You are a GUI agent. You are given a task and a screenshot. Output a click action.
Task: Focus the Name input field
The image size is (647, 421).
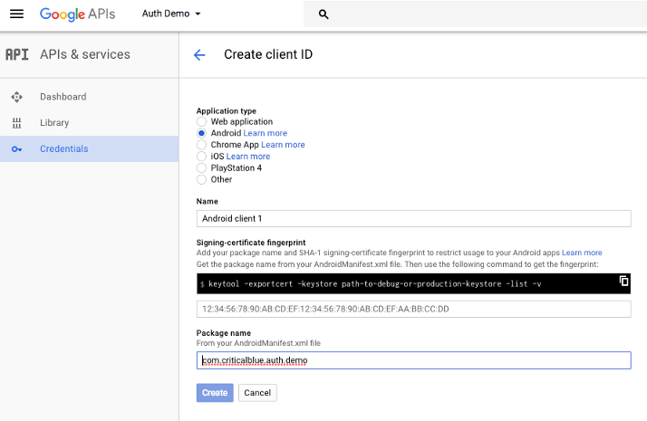coord(413,218)
